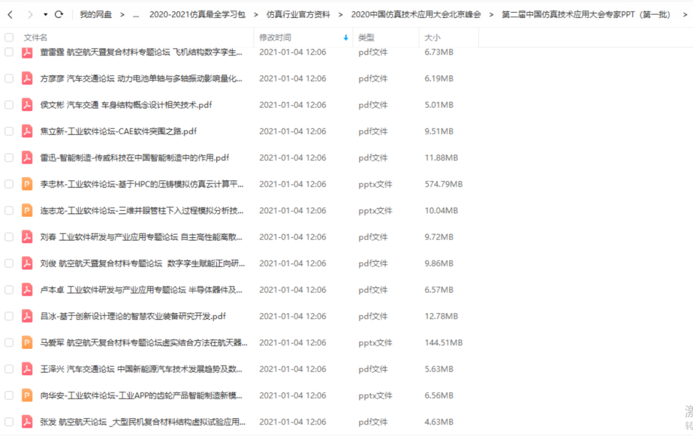Check the box for 方彦彦 file

9,79
